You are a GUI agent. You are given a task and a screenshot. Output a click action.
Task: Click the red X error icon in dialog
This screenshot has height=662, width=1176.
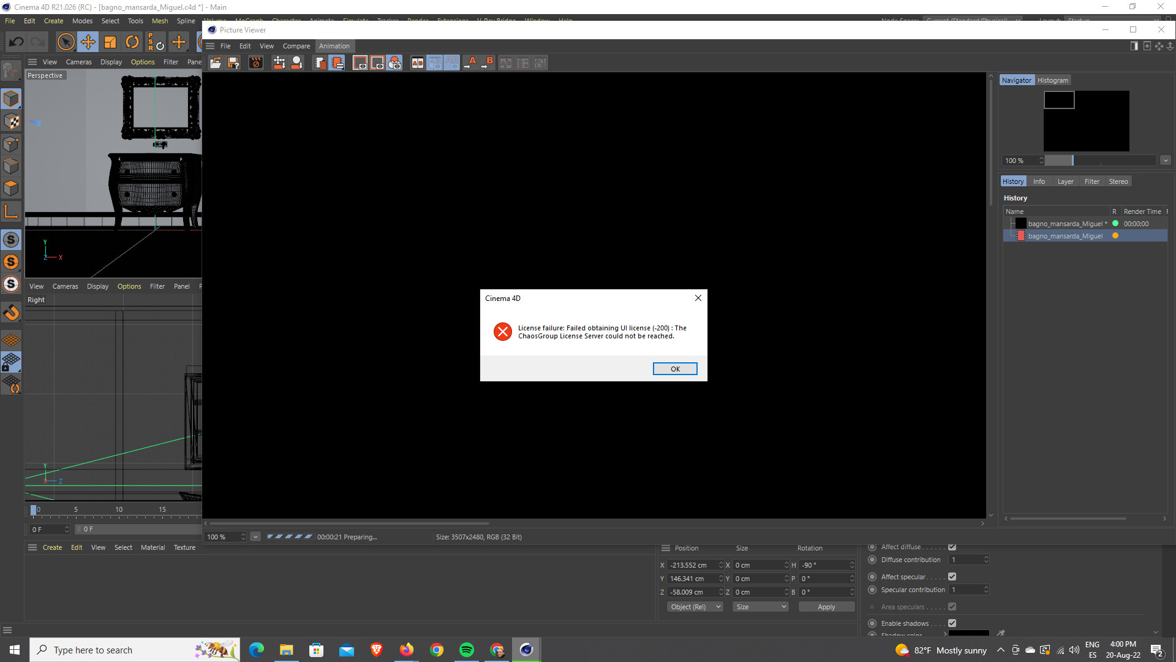(x=503, y=332)
